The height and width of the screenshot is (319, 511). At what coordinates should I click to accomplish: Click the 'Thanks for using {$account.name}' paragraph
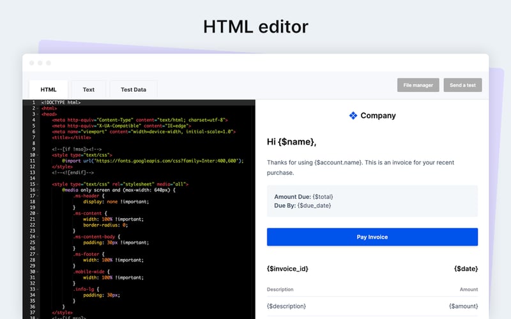tap(360, 167)
